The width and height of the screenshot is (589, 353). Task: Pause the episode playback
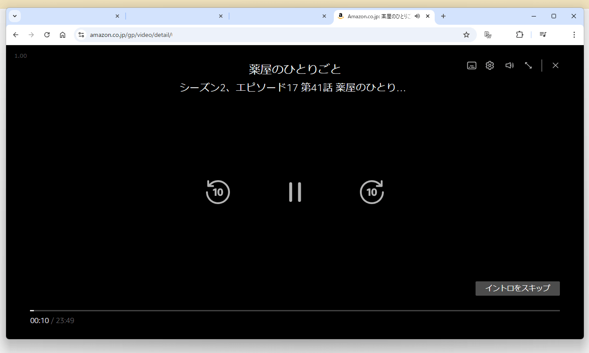point(295,191)
